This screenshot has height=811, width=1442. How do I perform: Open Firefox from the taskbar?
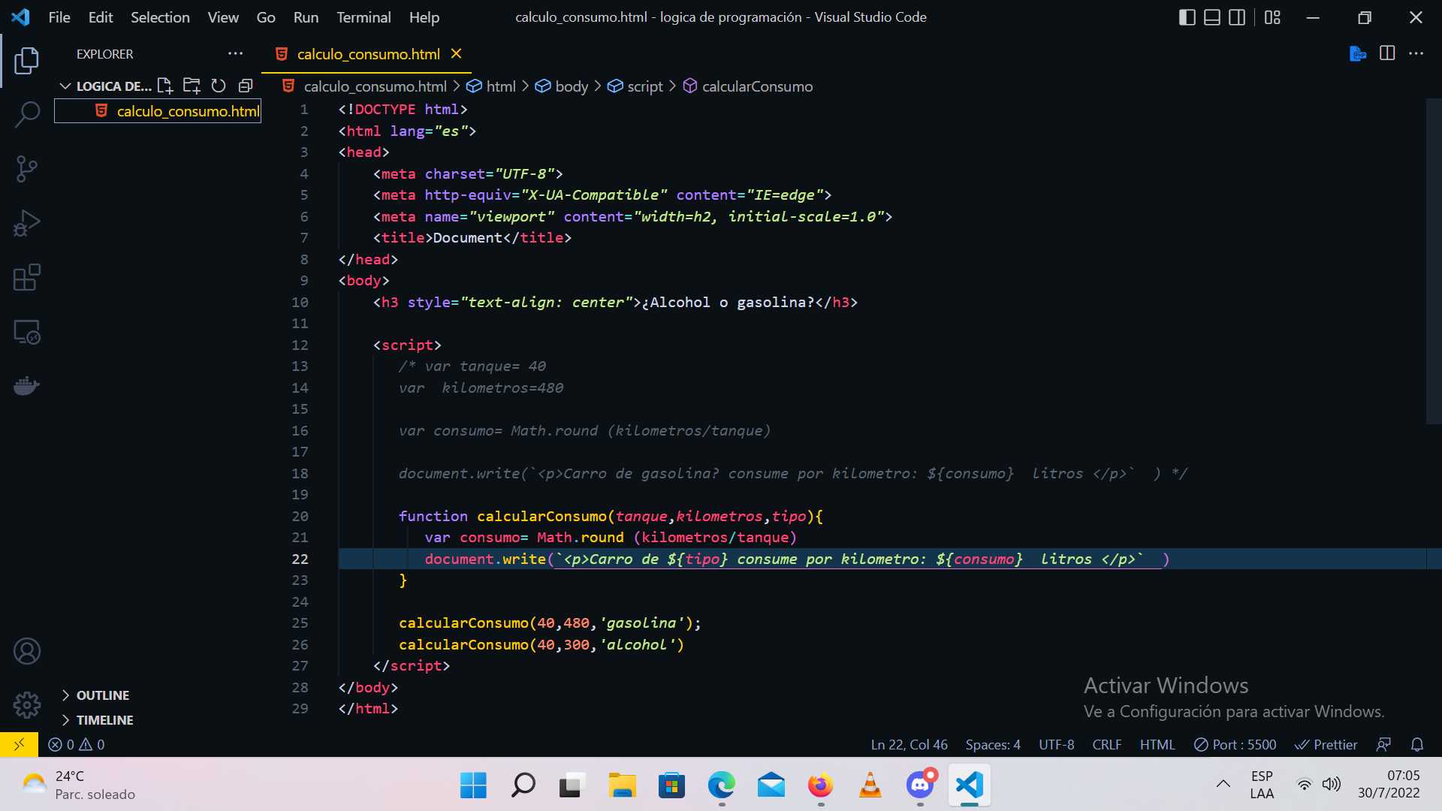coord(820,785)
